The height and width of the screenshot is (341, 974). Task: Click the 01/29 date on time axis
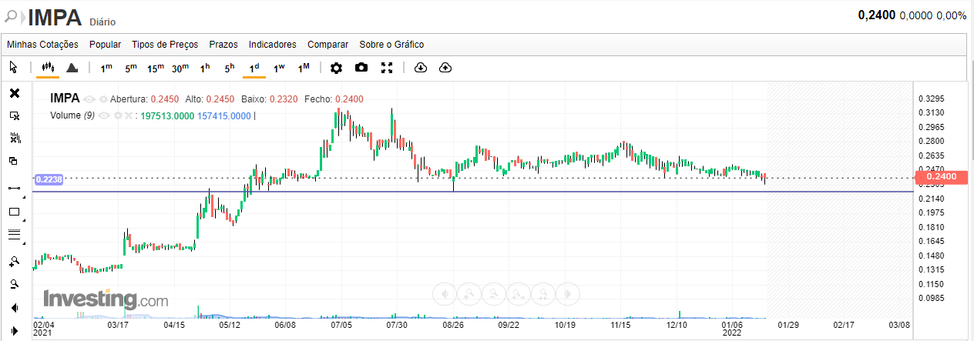pos(787,326)
